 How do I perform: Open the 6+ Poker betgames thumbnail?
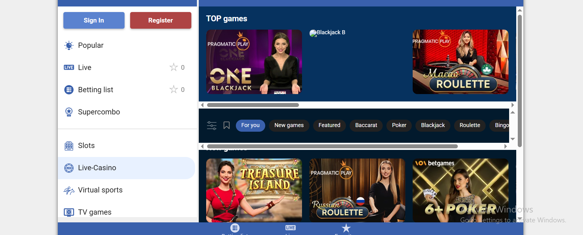(x=461, y=190)
